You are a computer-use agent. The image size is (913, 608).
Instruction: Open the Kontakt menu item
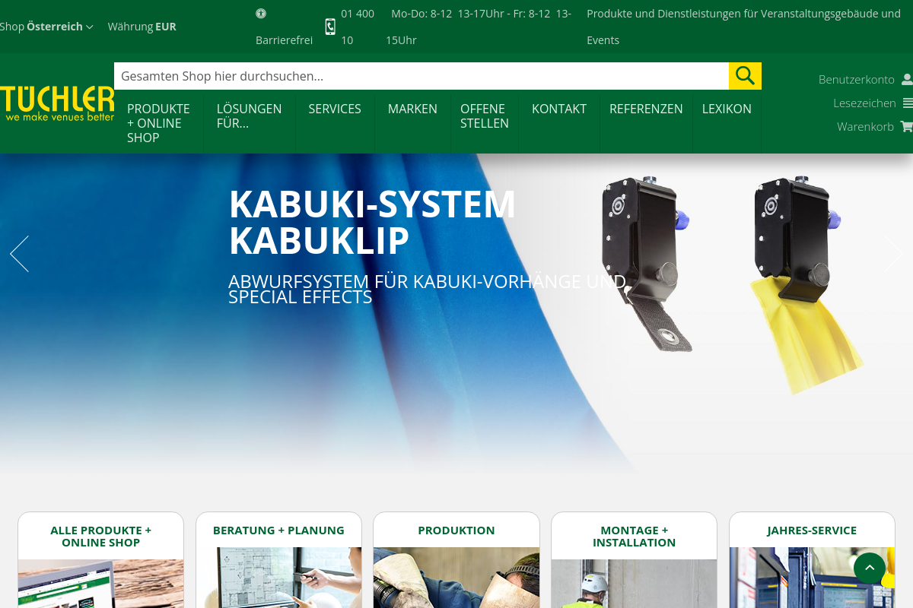click(559, 109)
